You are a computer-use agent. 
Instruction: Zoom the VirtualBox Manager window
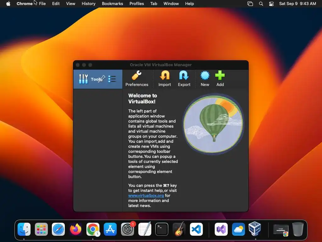tap(90, 65)
